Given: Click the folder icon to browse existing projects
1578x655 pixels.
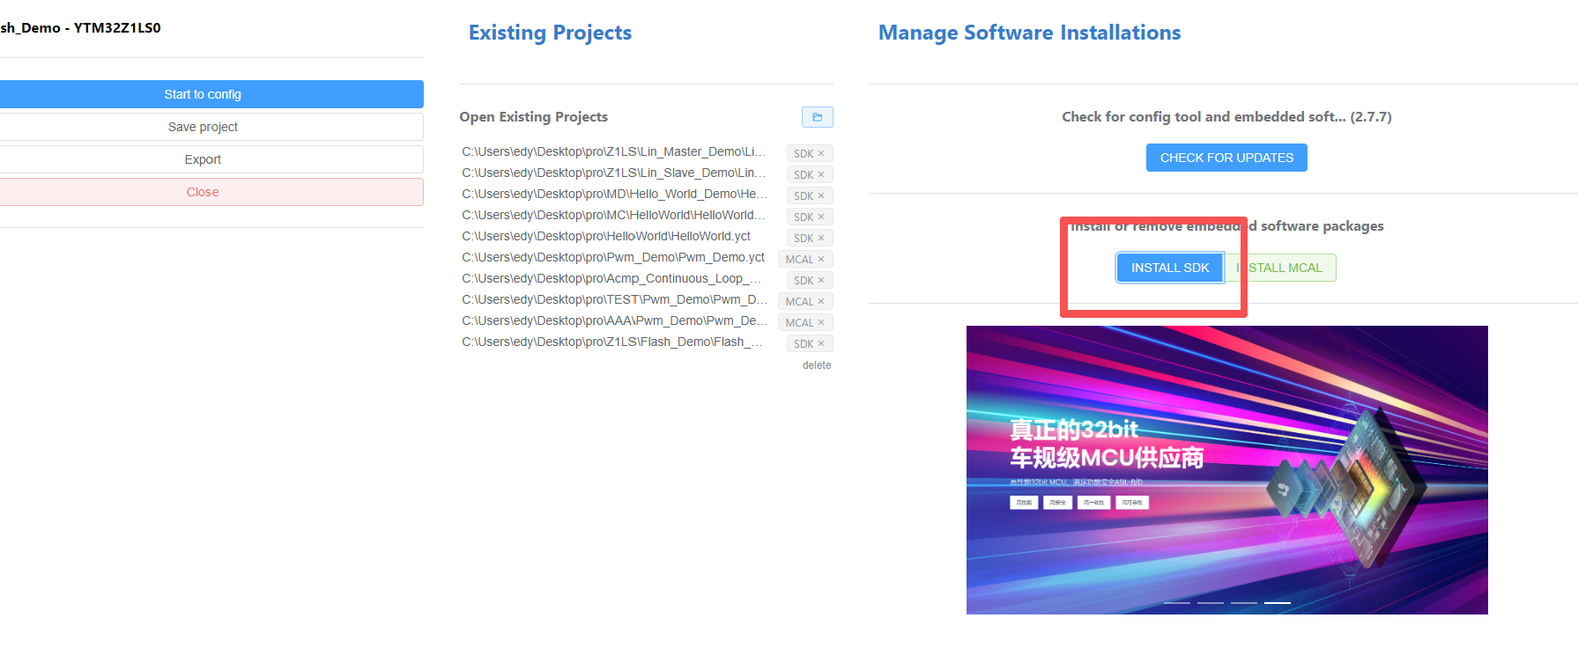Looking at the screenshot, I should pos(817,117).
